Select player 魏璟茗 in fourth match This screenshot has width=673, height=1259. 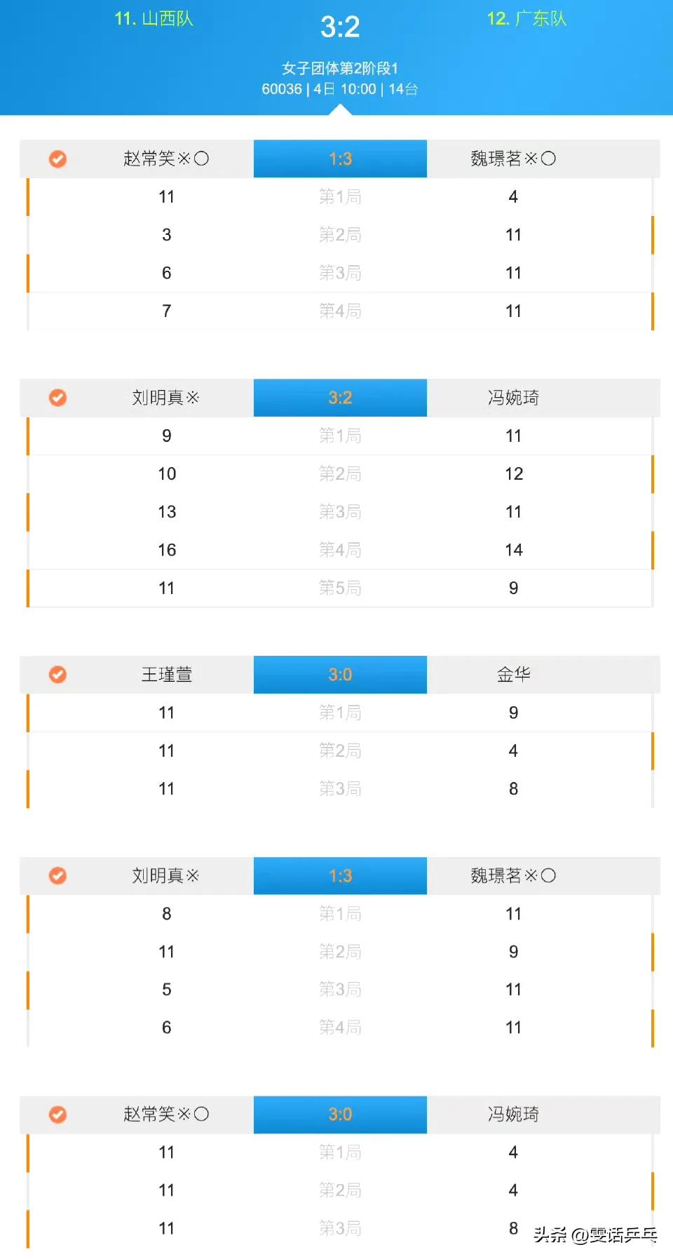click(513, 875)
